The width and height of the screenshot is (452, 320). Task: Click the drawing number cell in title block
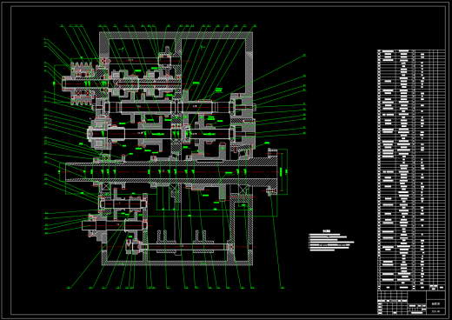point(435,311)
